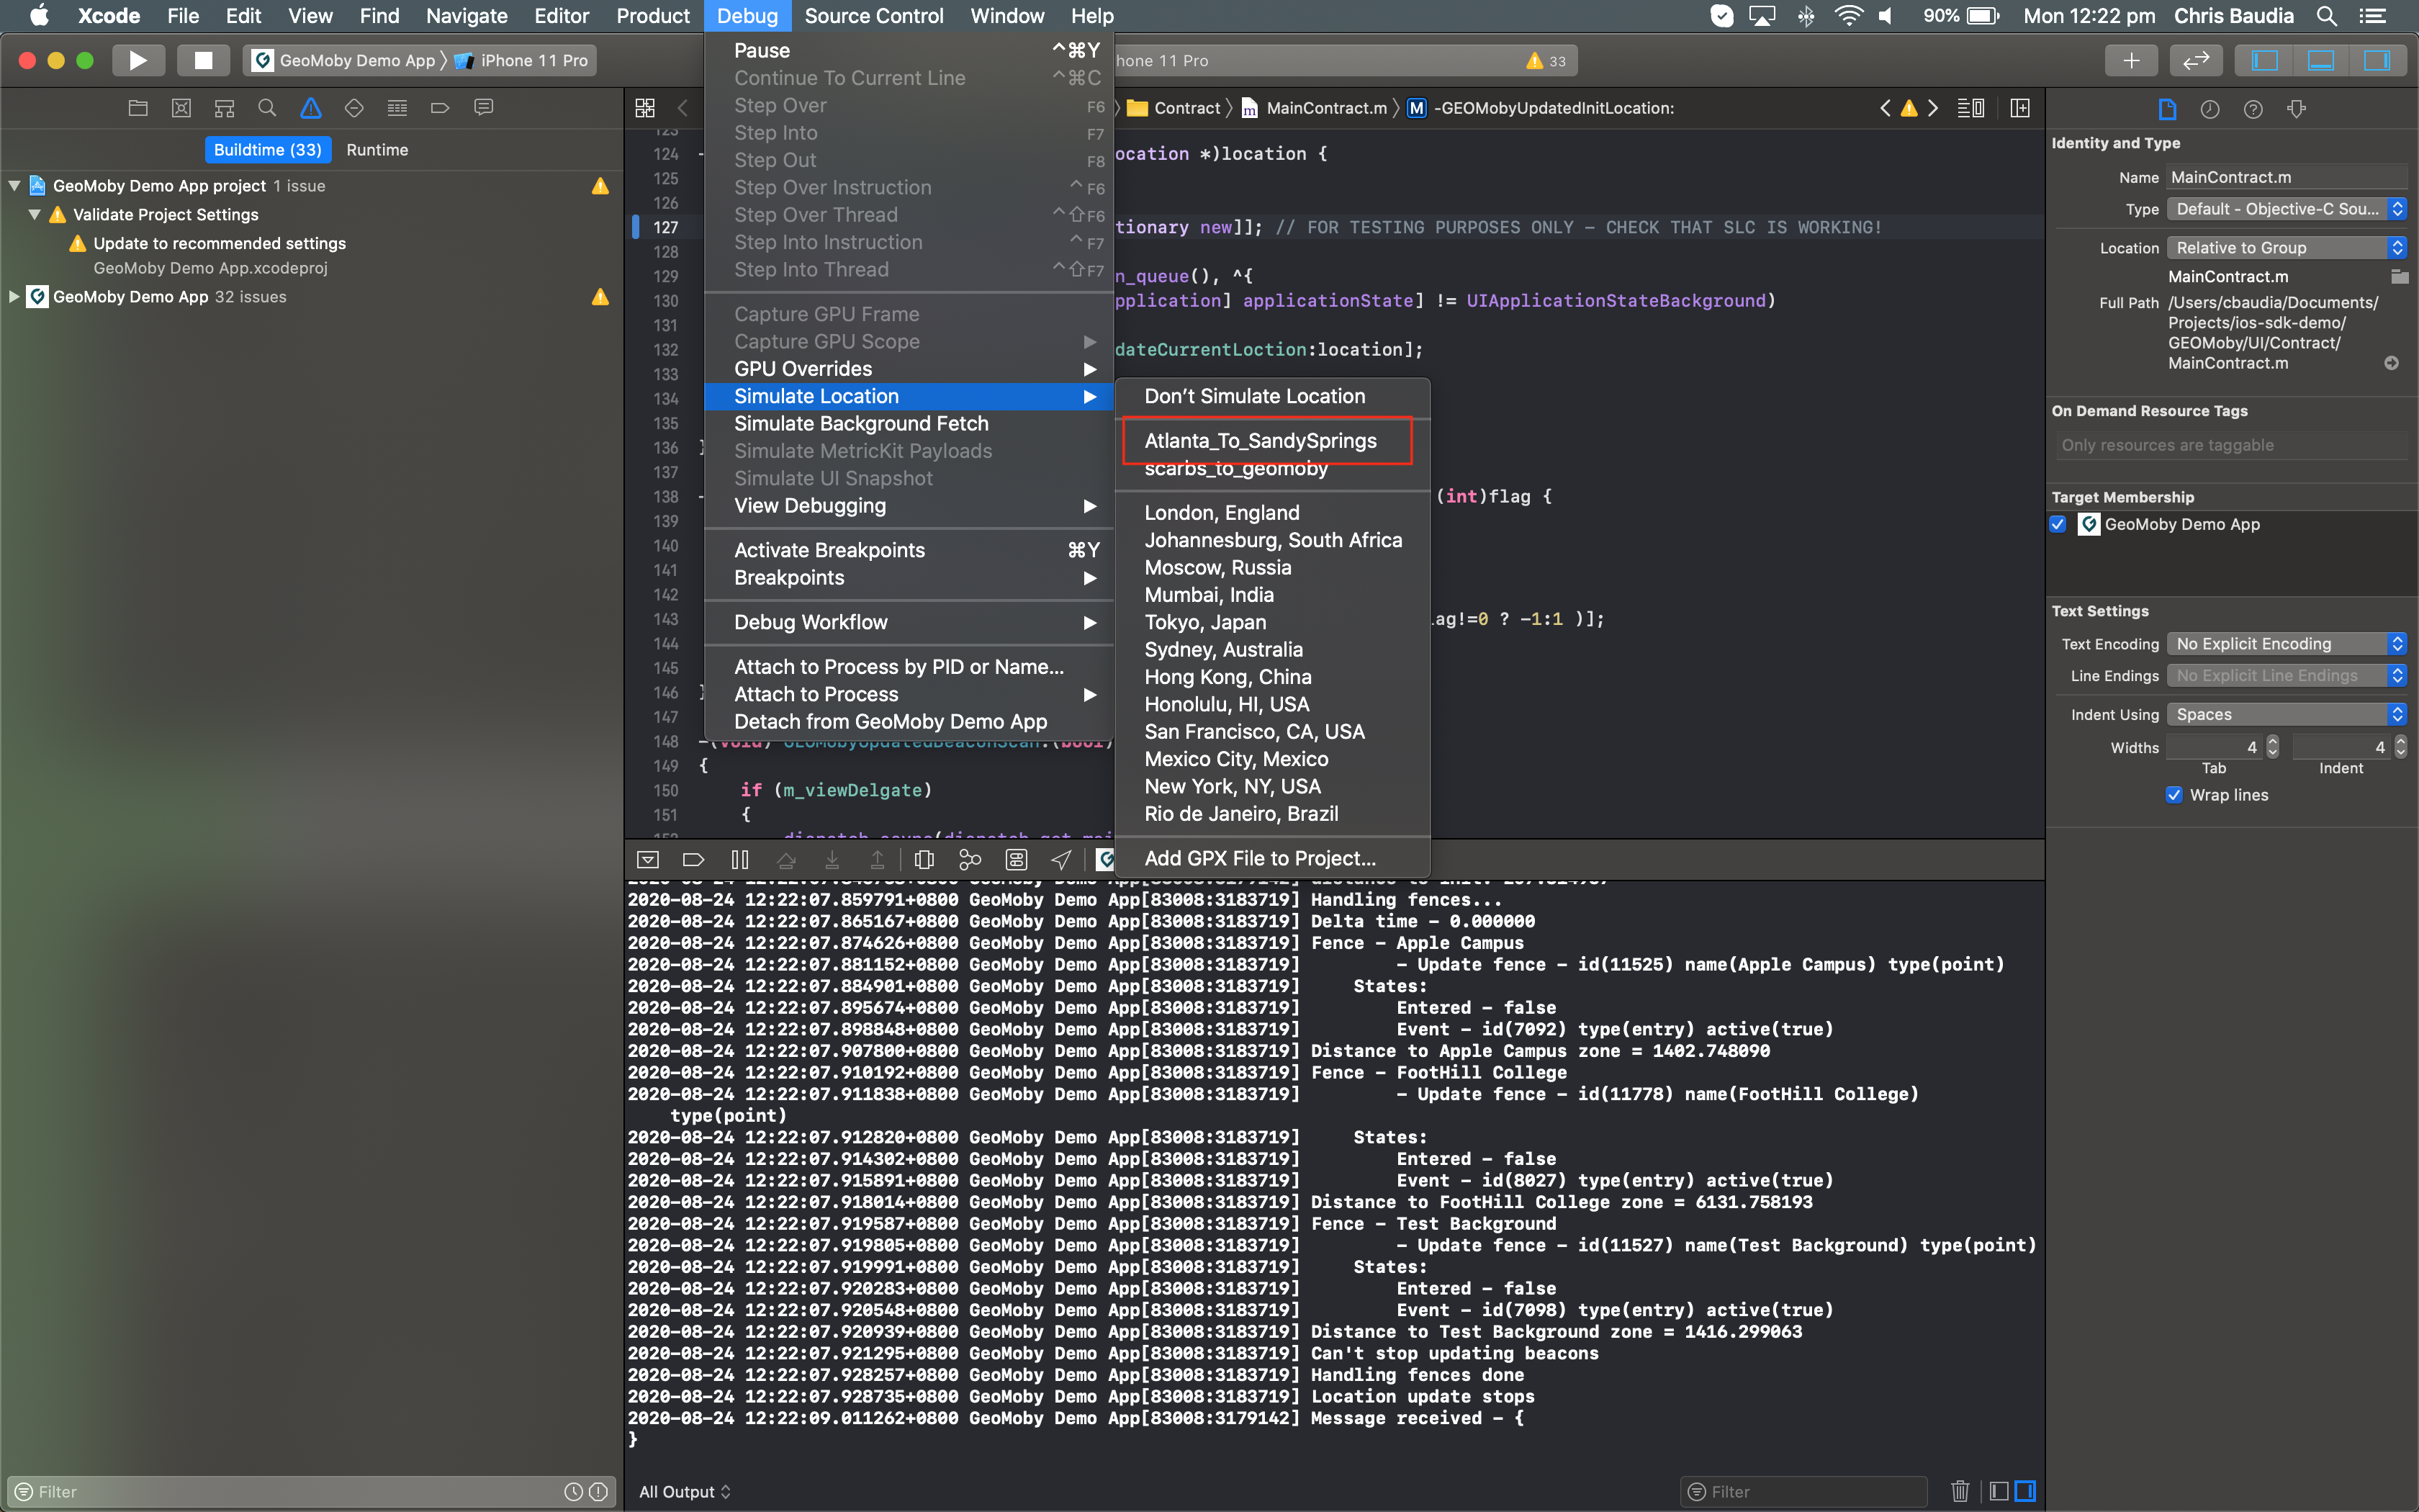2419x1512 pixels.
Task: Toggle the Navigator pane visibility
Action: tap(2264, 60)
